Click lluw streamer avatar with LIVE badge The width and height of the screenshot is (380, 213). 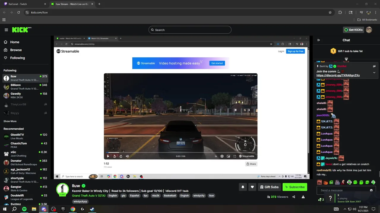pyautogui.click(x=62, y=190)
